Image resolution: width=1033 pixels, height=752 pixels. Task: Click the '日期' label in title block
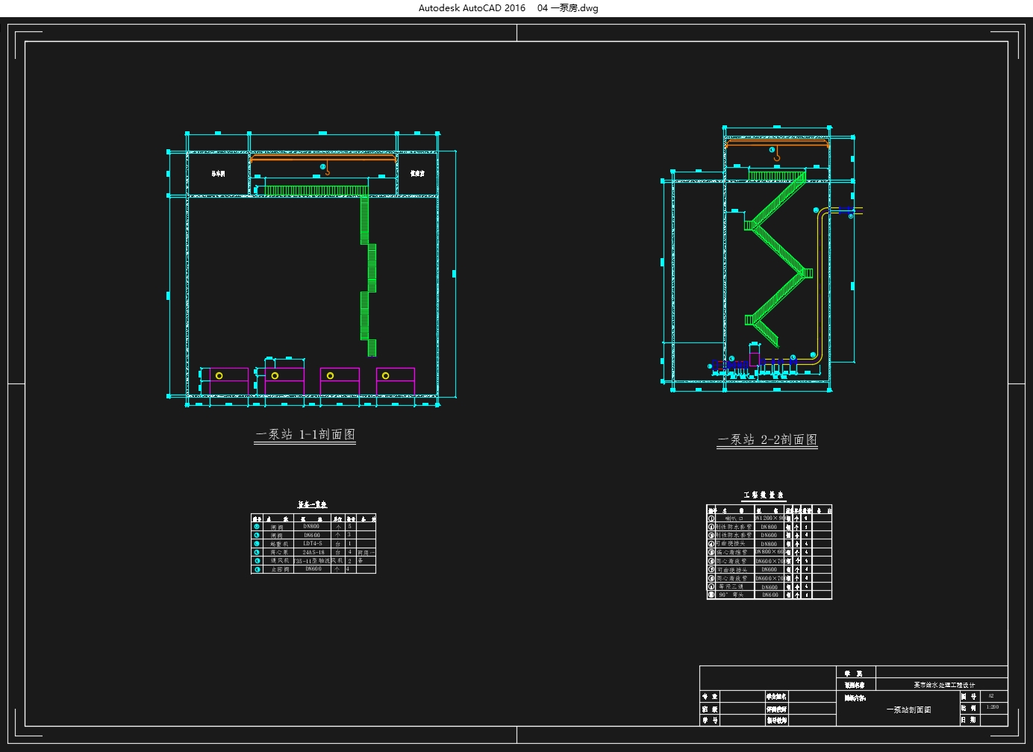(968, 720)
